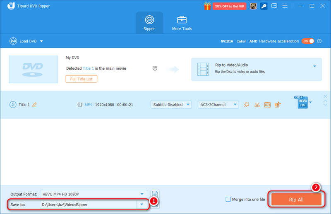The height and width of the screenshot is (214, 331).
Task: Open the user avatar account icon
Action: click(x=253, y=6)
